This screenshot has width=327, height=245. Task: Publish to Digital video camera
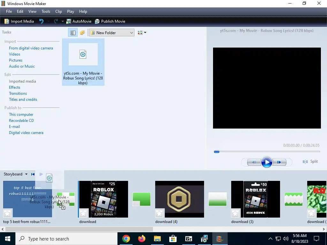pos(26,132)
